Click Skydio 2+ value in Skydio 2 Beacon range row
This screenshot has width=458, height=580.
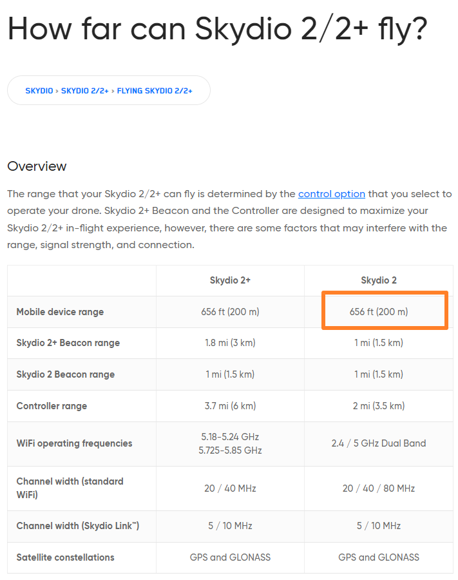[231, 374]
